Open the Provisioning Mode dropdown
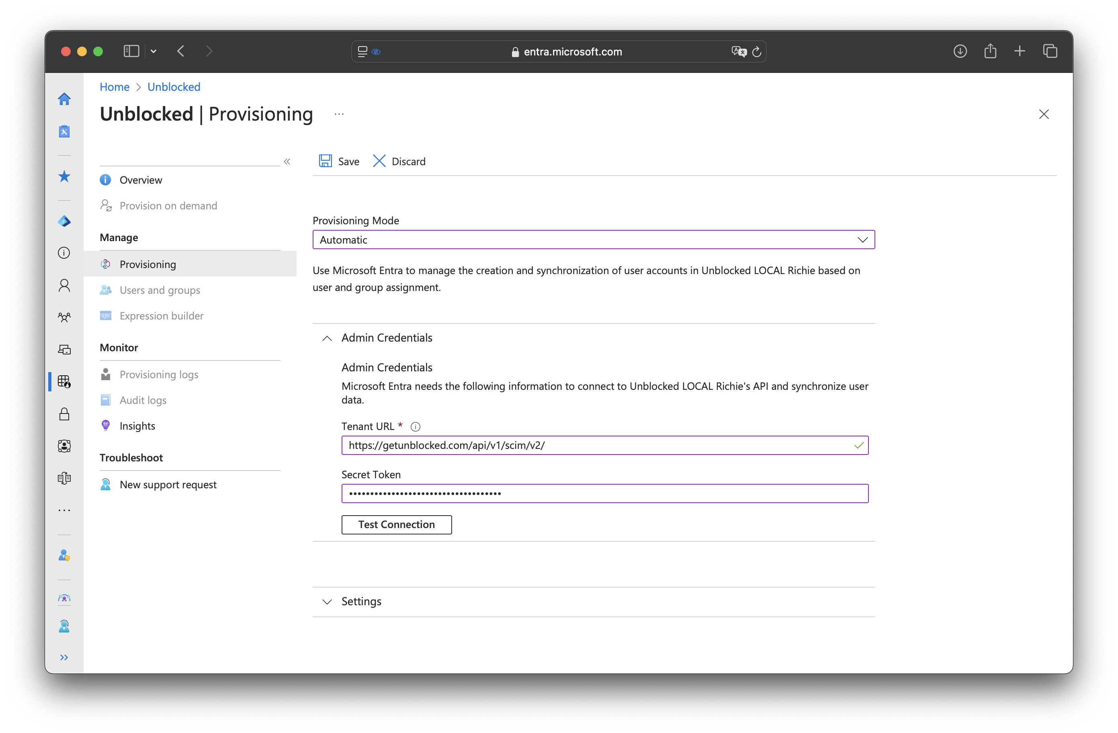 594,240
